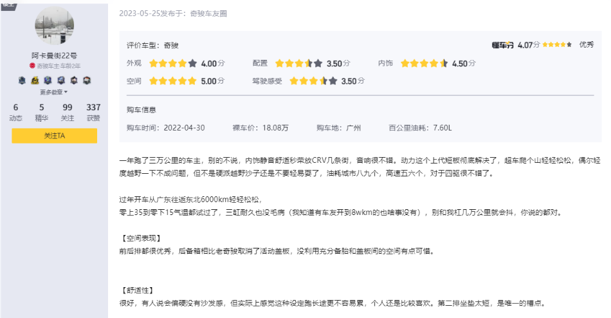The image size is (611, 318).
Task: Click 购车时间：2022-04-30
Action: (x=165, y=128)
